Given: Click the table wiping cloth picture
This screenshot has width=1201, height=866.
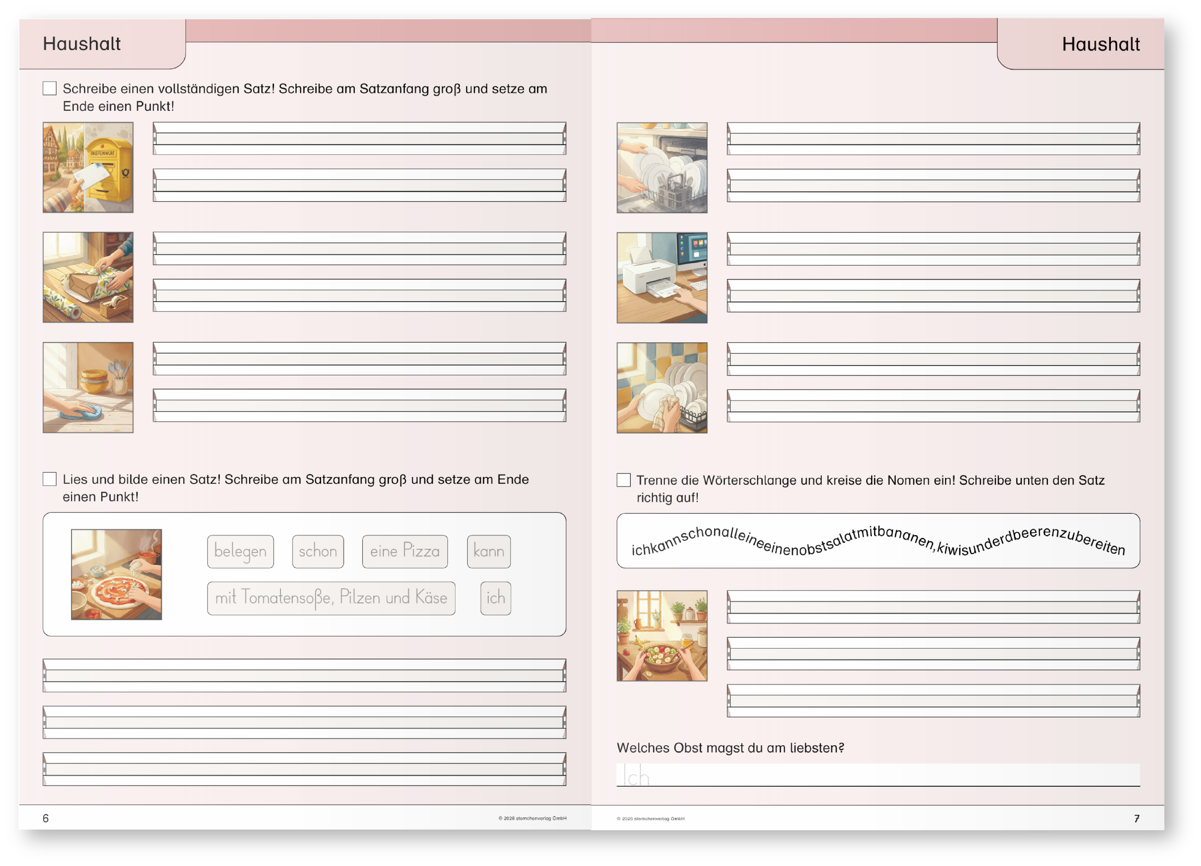Looking at the screenshot, I should (88, 387).
